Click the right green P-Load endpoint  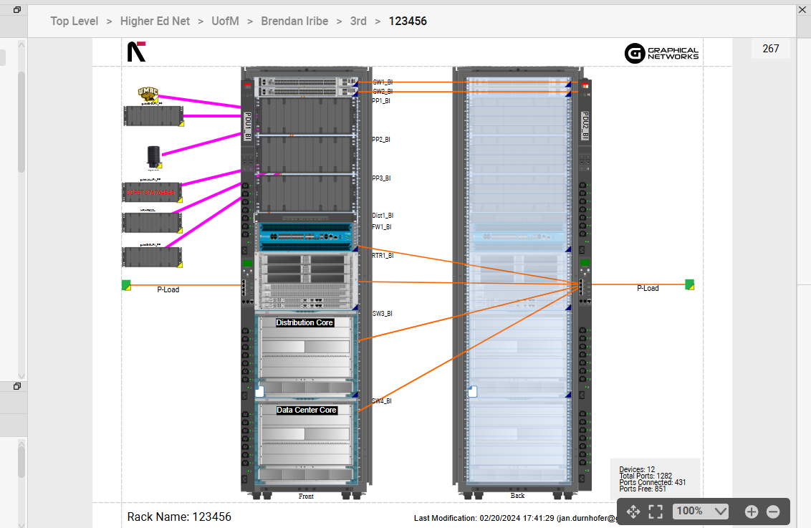[x=690, y=284]
